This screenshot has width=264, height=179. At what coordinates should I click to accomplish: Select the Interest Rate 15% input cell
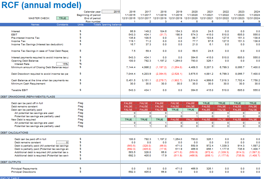(62, 64)
